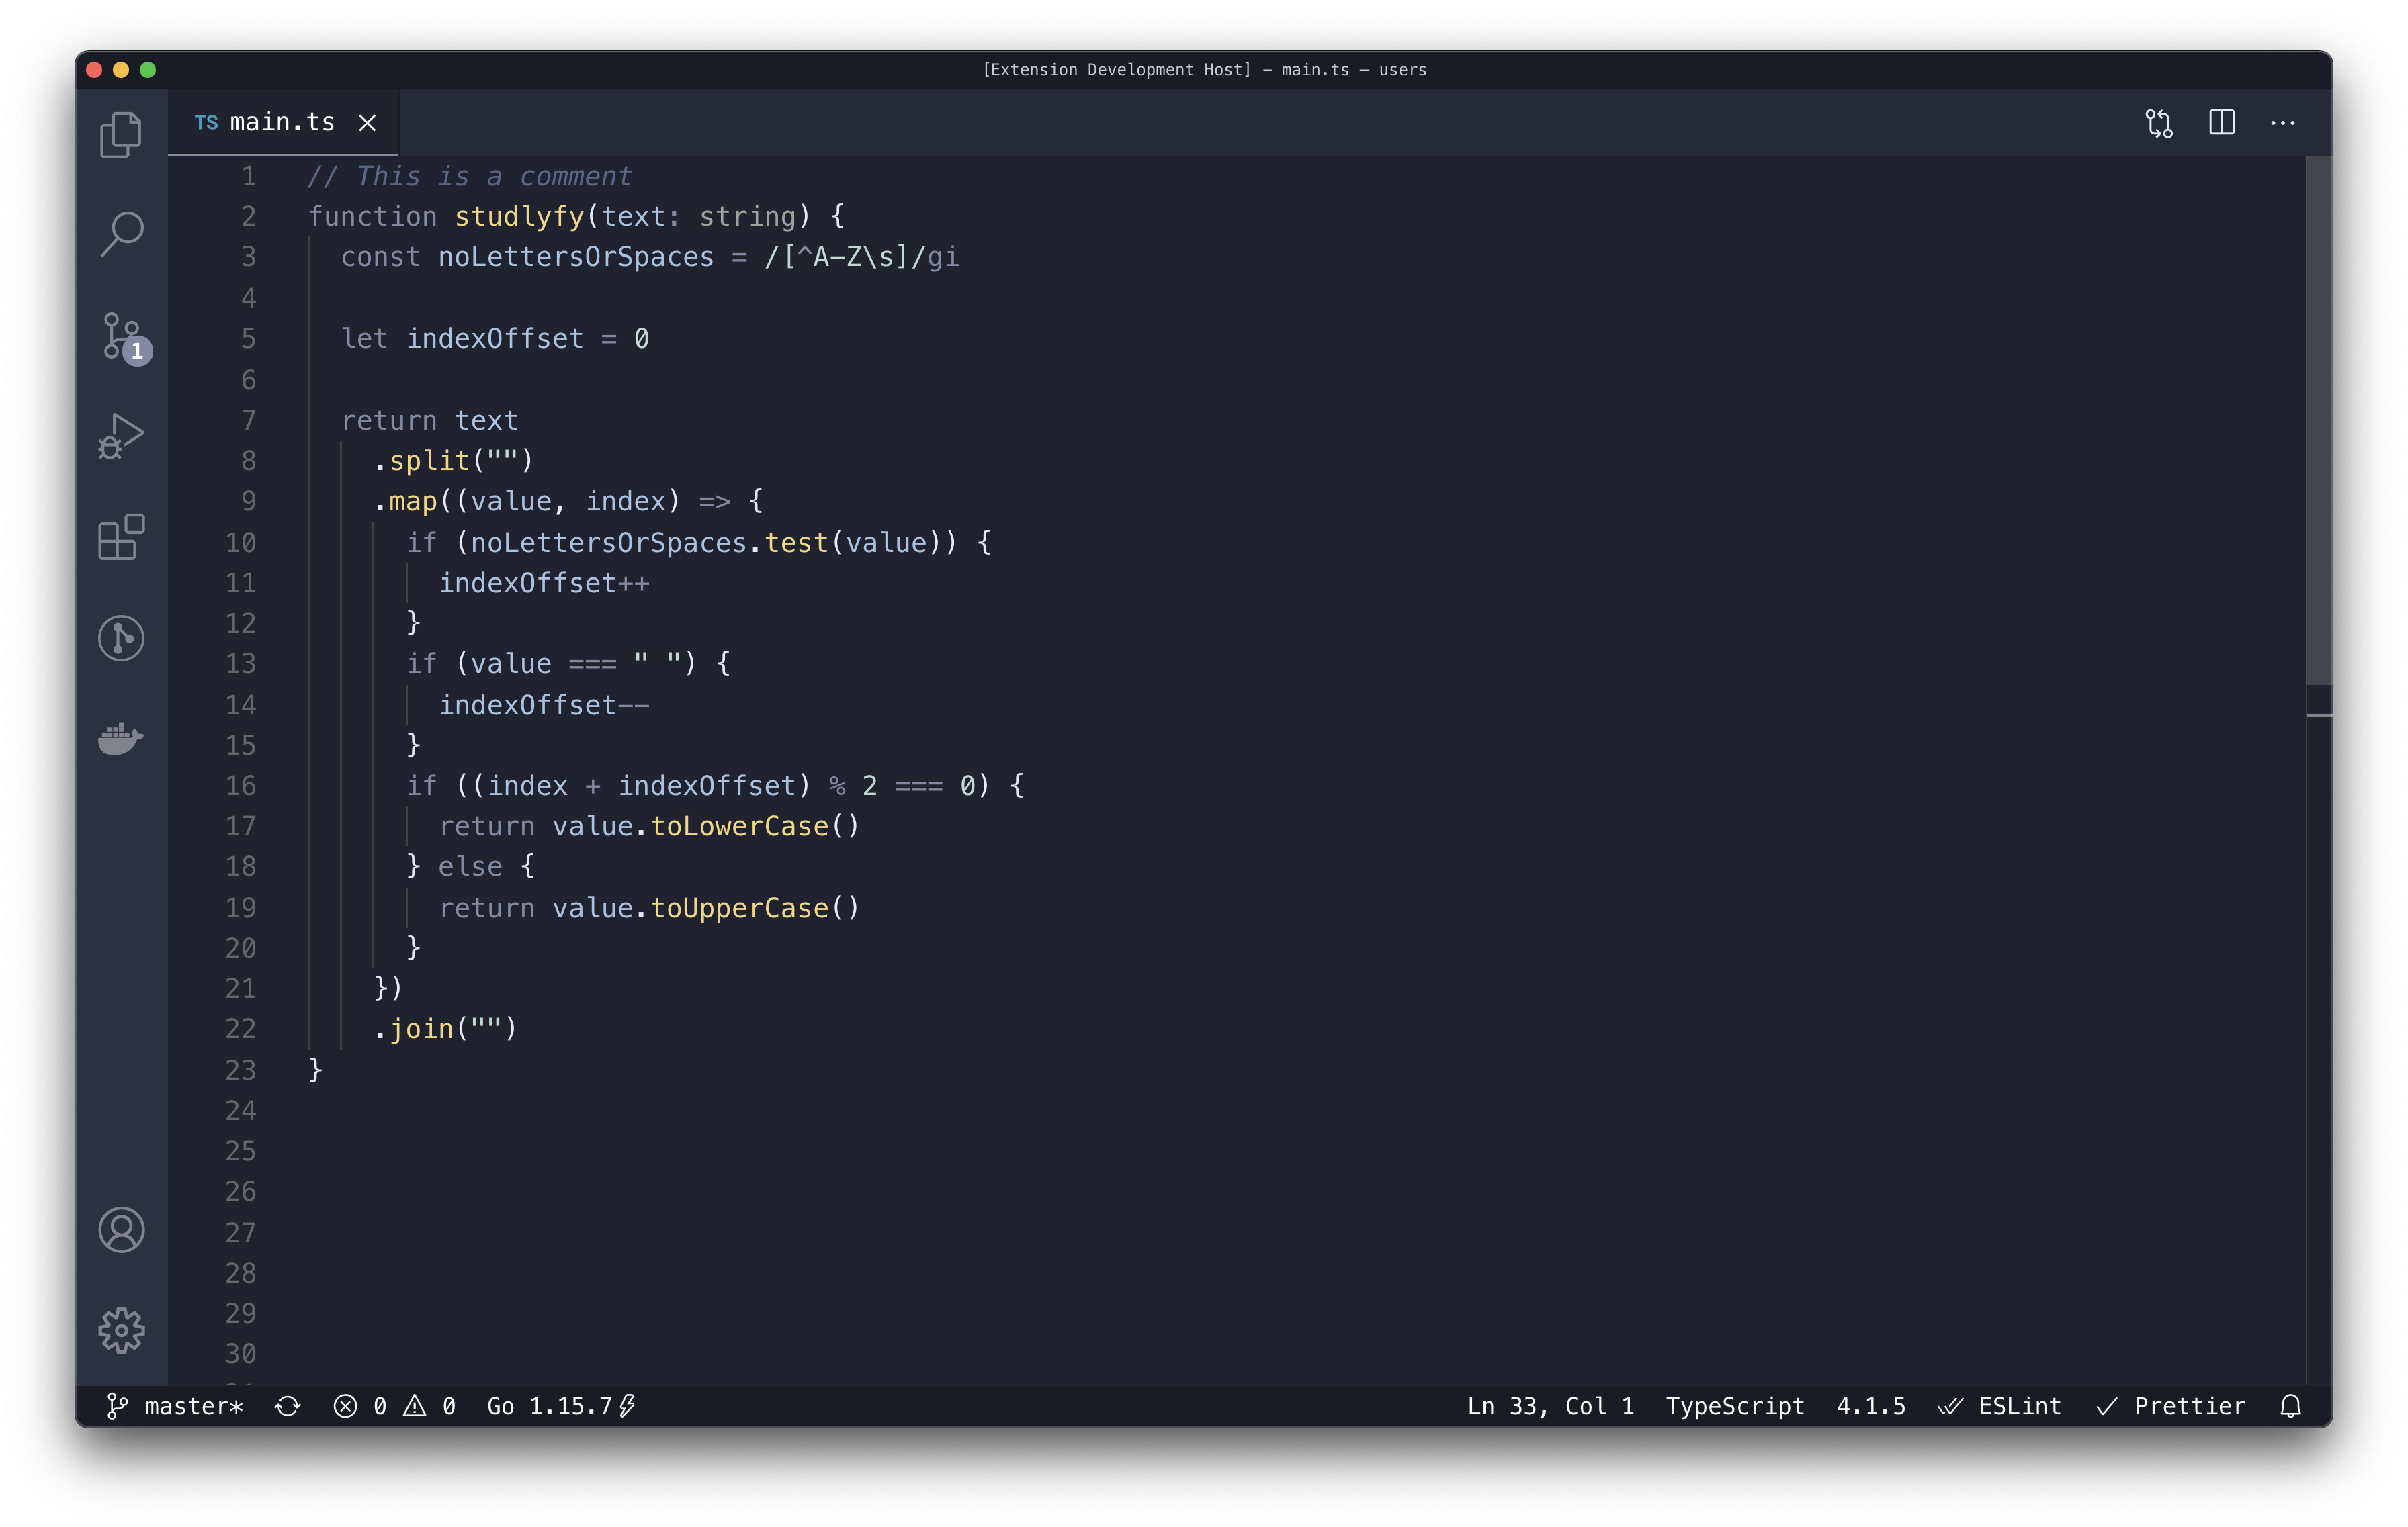Open Source Control view with badge
The image size is (2408, 1527).
[121, 337]
